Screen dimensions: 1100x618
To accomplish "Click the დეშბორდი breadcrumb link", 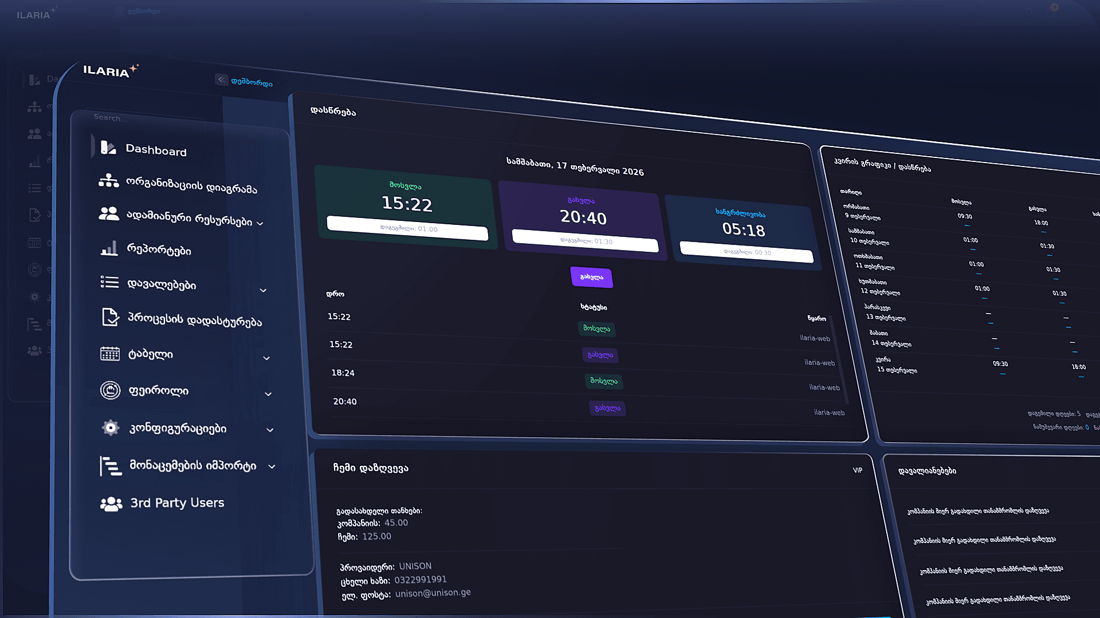I will [252, 82].
